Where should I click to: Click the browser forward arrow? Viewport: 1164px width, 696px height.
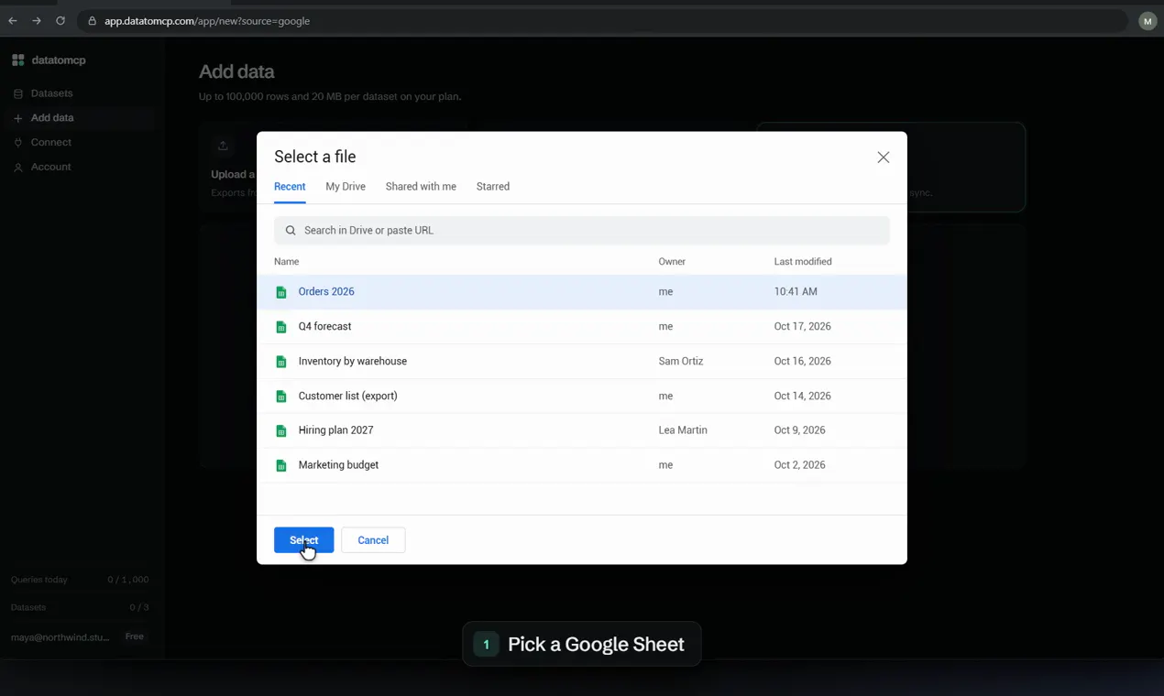37,20
